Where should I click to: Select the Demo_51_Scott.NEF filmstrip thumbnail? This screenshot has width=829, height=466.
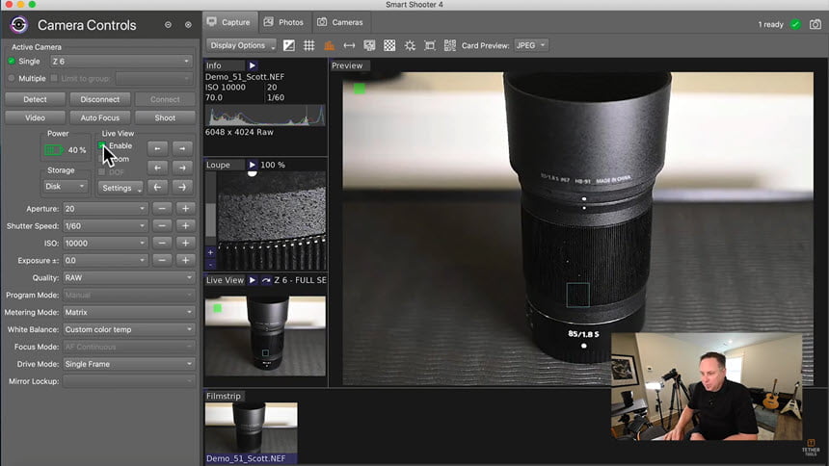click(252, 432)
